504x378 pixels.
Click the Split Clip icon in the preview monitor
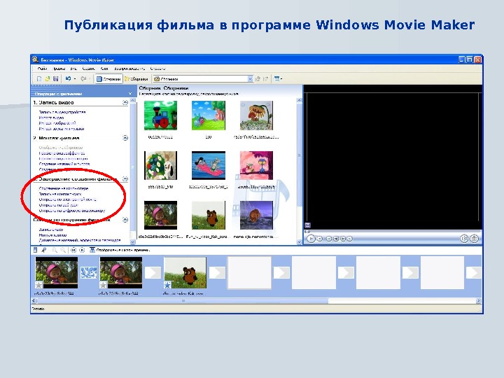(464, 239)
